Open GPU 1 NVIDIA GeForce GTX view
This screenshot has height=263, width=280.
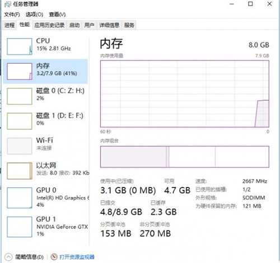click(x=45, y=227)
